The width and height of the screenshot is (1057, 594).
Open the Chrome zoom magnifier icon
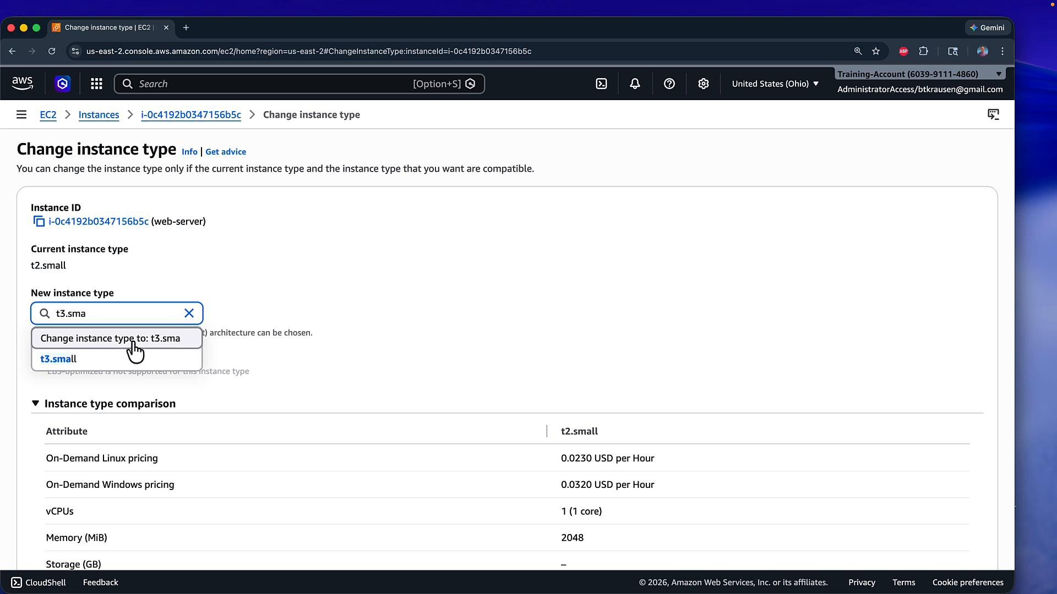(x=858, y=51)
